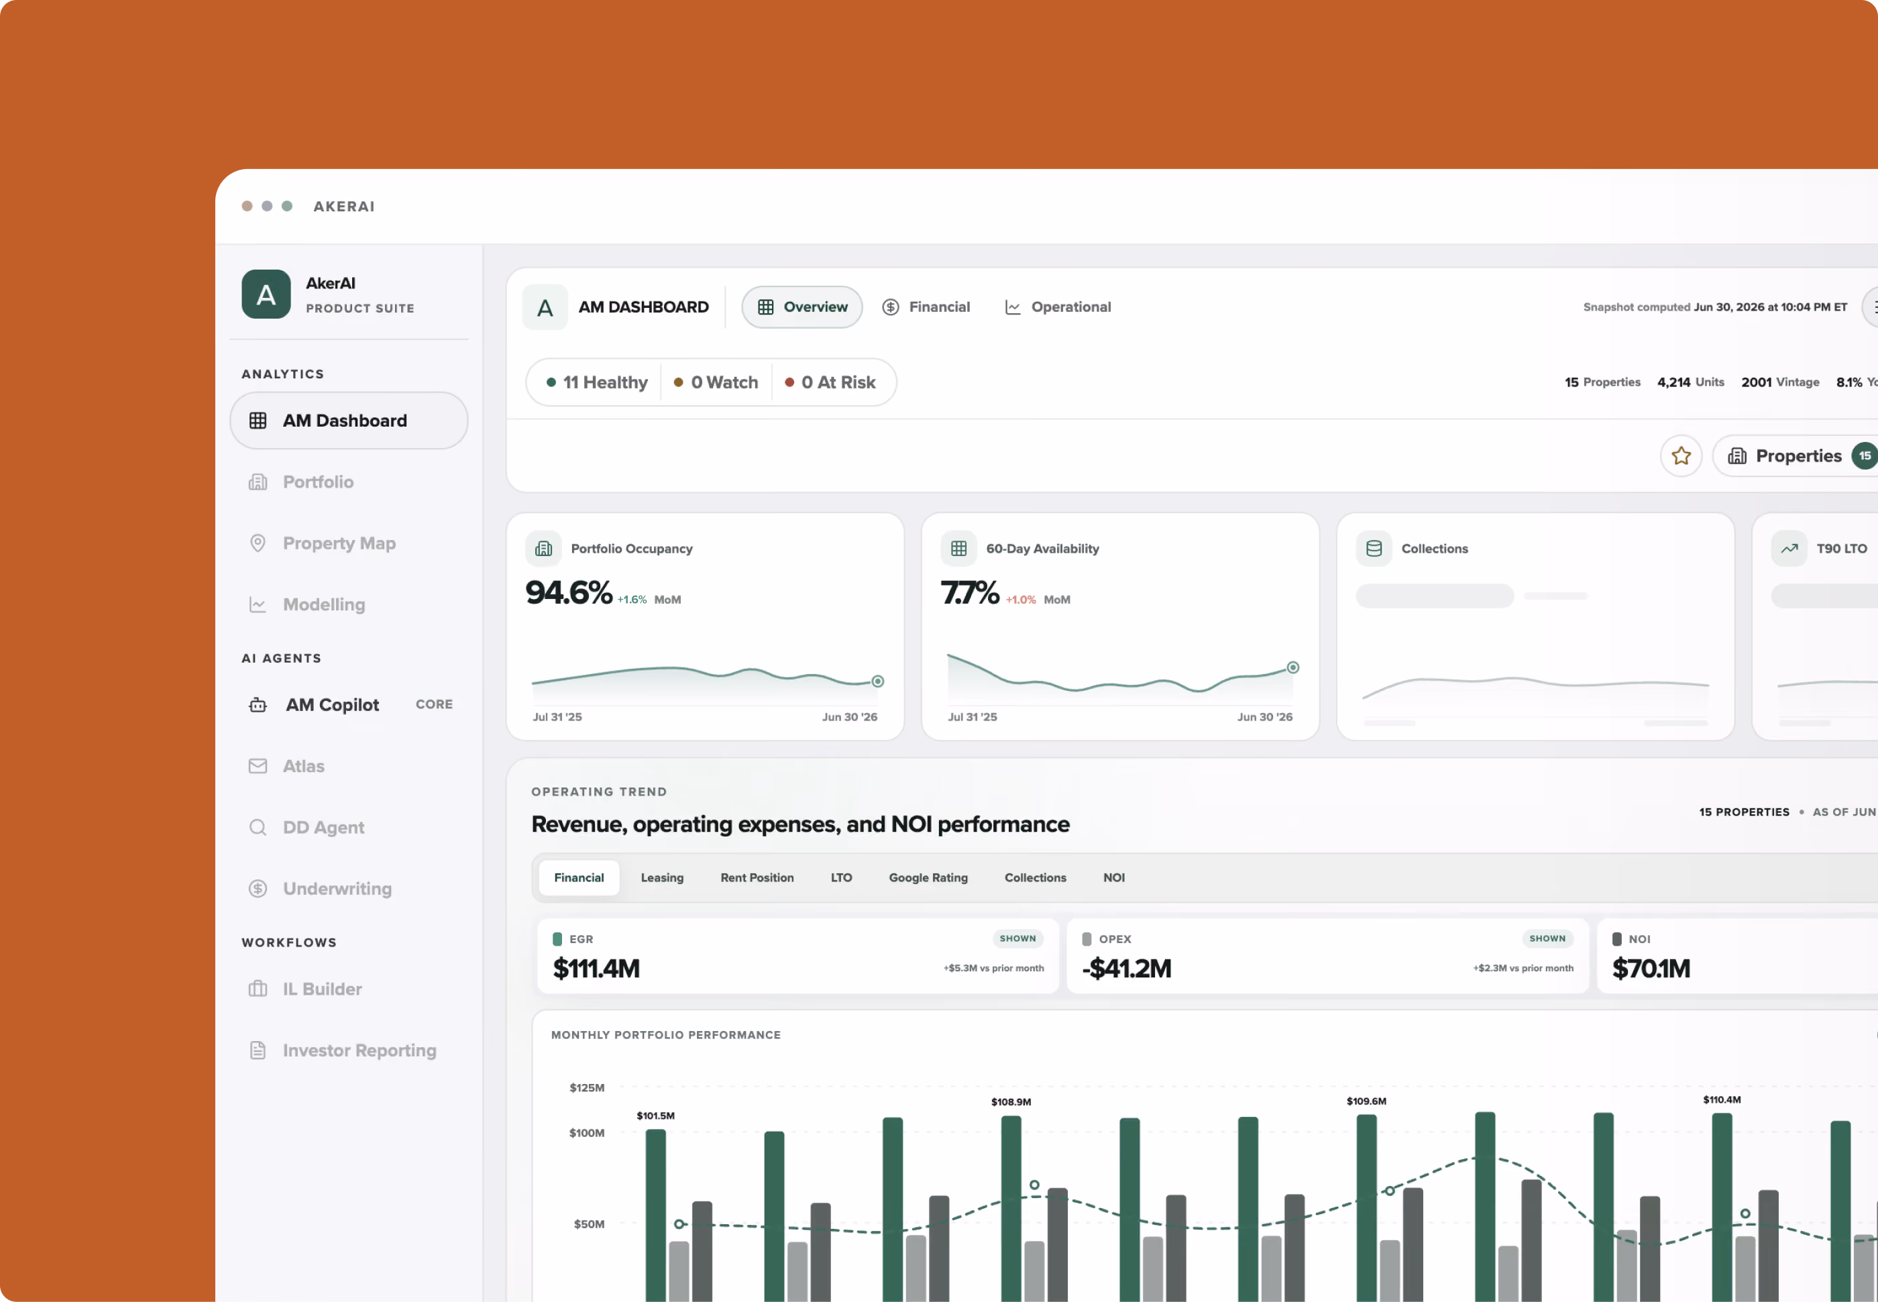This screenshot has width=1878, height=1302.
Task: Click the Modelling chart icon
Action: [x=258, y=604]
